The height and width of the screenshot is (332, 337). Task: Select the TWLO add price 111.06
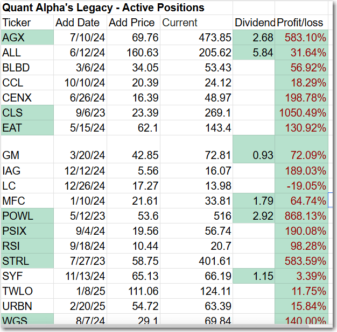(x=132, y=291)
